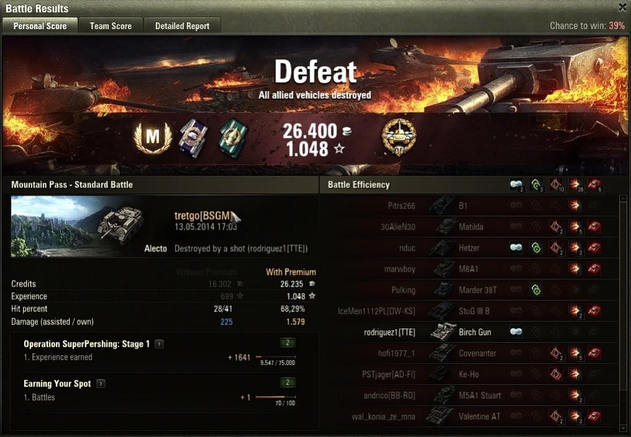Expand Earning Your Spot mission details
Viewport: 631px width, 437px height.
pos(101,384)
